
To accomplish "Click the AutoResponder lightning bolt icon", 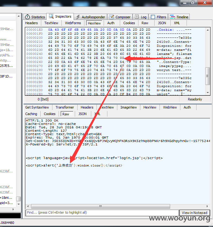I will 78,17.
